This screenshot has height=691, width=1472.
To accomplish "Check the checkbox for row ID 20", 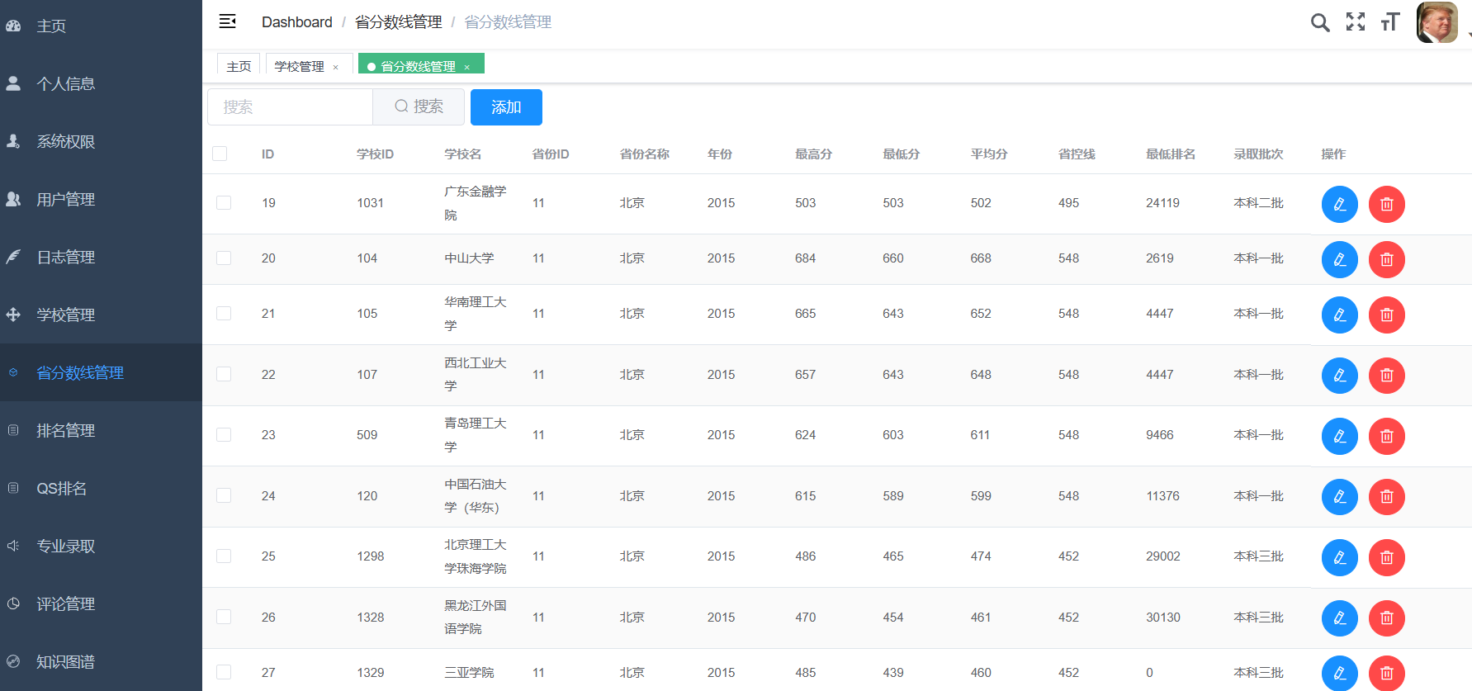I will click(224, 258).
